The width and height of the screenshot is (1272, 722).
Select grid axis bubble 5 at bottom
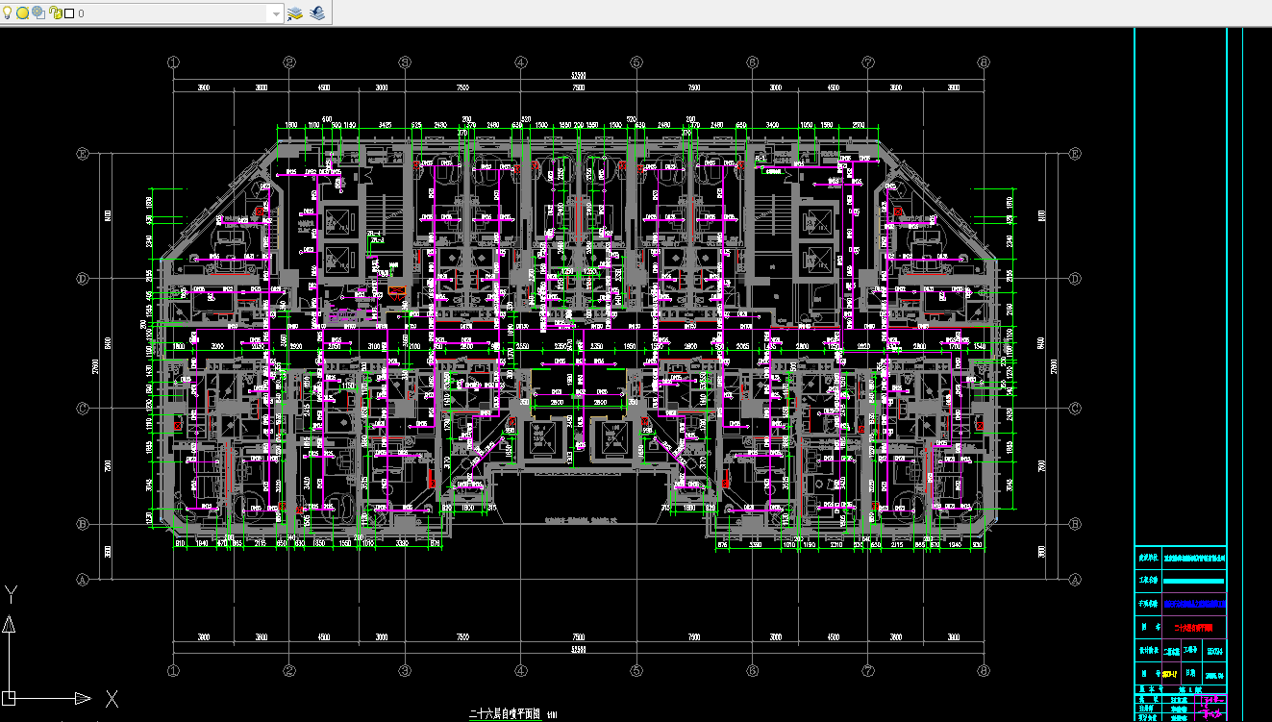click(x=636, y=670)
